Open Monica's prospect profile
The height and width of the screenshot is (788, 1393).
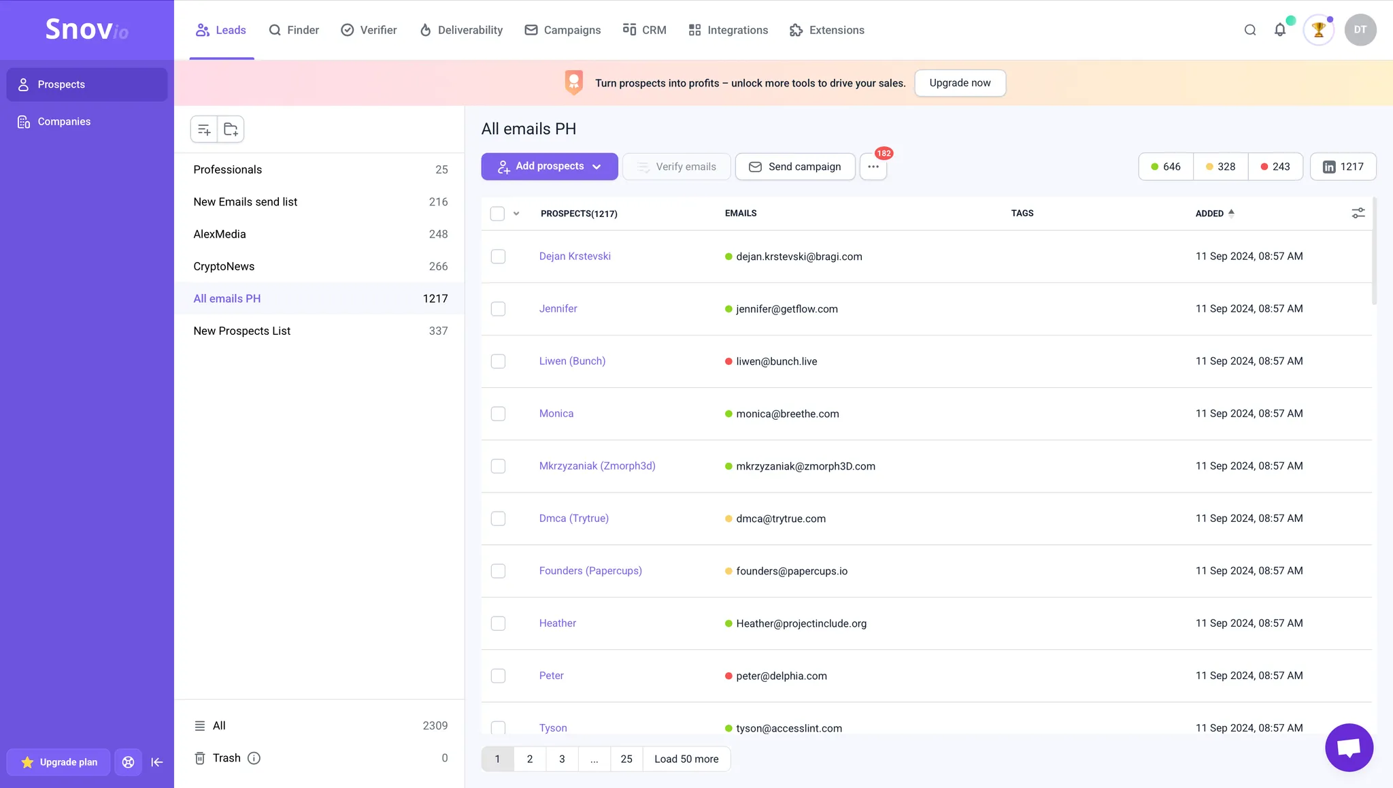[556, 414]
